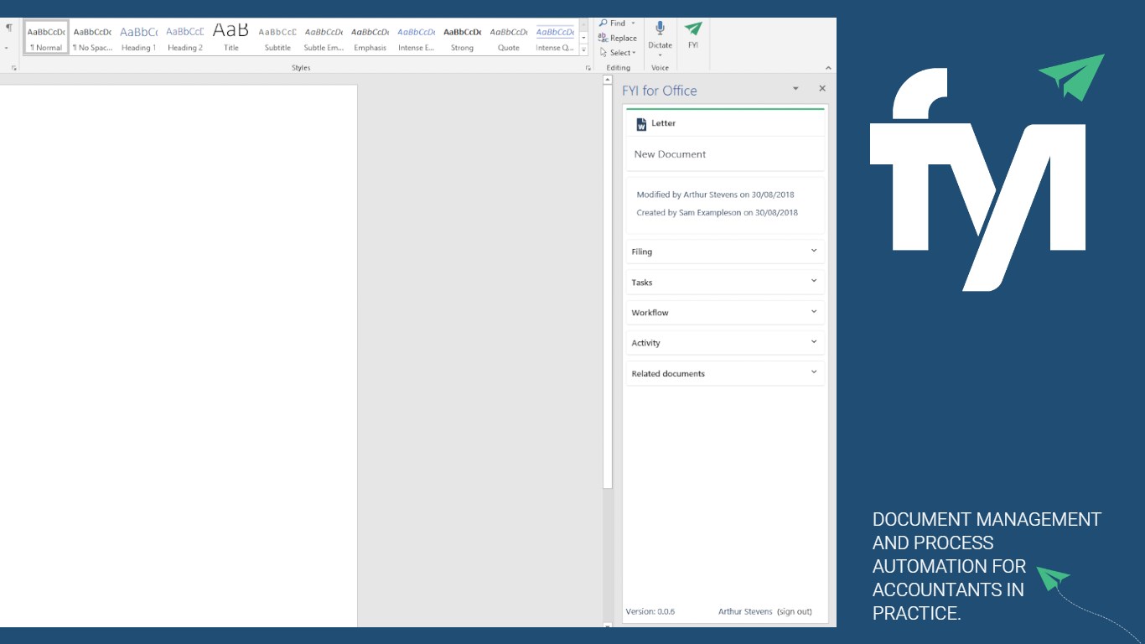This screenshot has height=644, width=1145.
Task: Click in the blank document page
Action: 179,356
